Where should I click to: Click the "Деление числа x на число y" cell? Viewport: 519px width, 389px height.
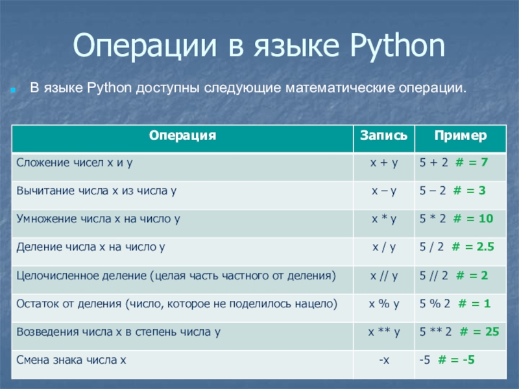91,247
